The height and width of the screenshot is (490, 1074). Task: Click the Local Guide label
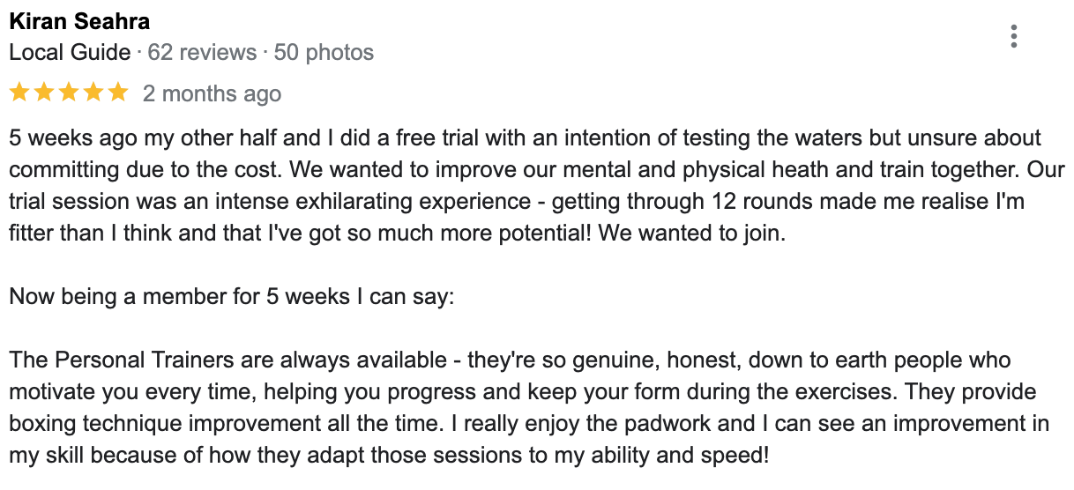point(70,53)
